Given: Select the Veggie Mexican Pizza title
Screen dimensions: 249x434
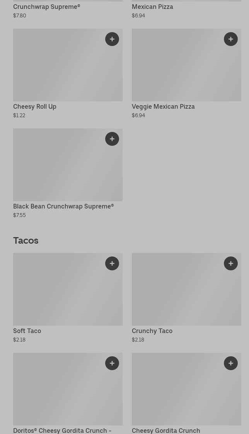Looking at the screenshot, I should (x=163, y=106).
